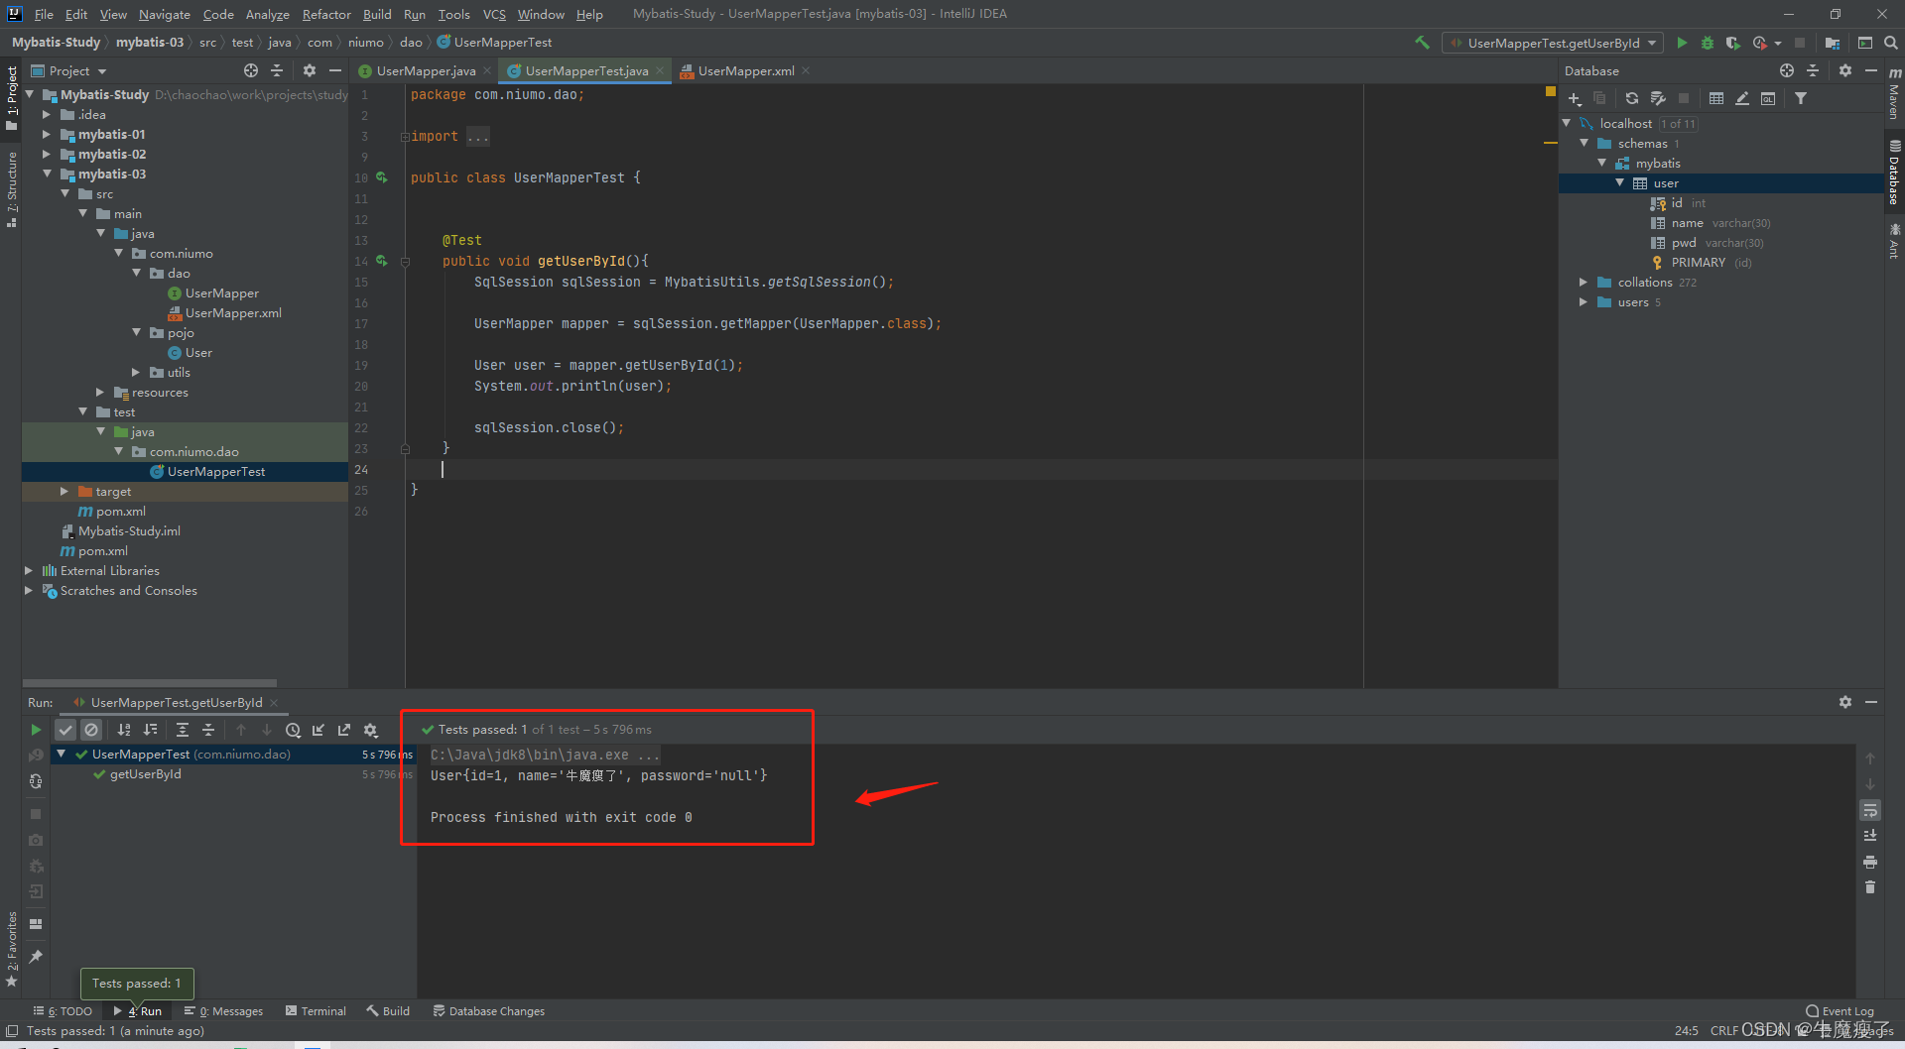Open the 0: Messages tool window

pos(223,1011)
